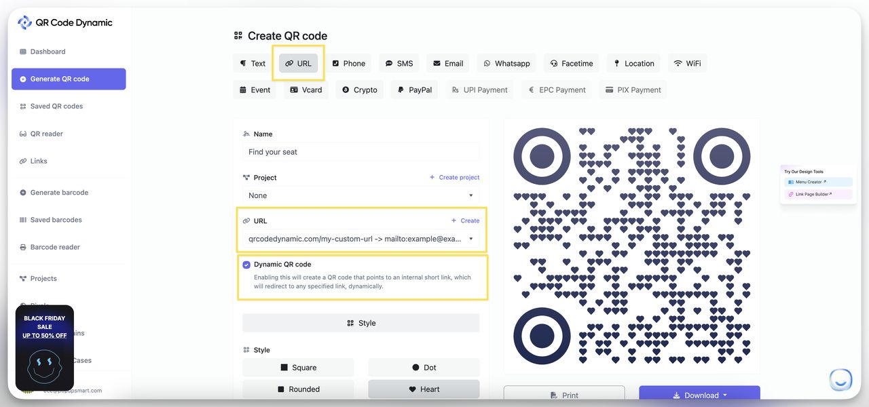Viewport: 869px width, 407px height.
Task: Click the Create project link
Action: point(454,178)
